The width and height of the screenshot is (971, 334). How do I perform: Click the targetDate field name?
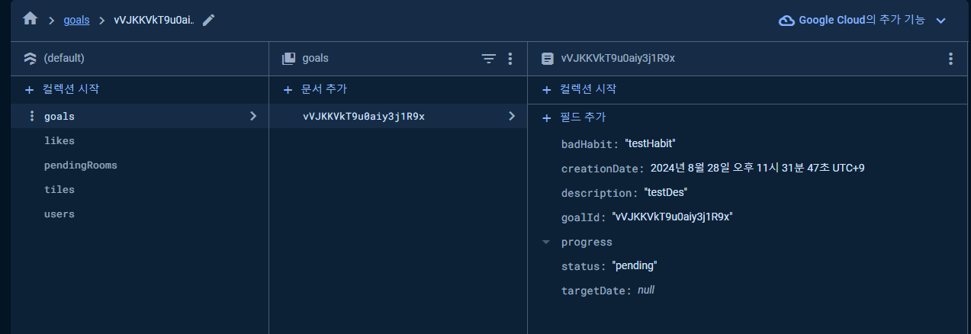coord(595,291)
